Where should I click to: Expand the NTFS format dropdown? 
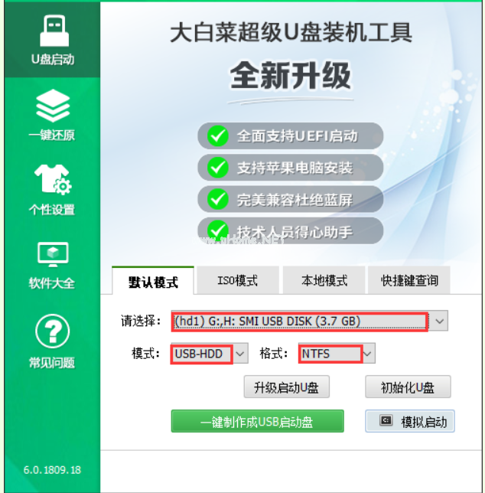coord(368,354)
